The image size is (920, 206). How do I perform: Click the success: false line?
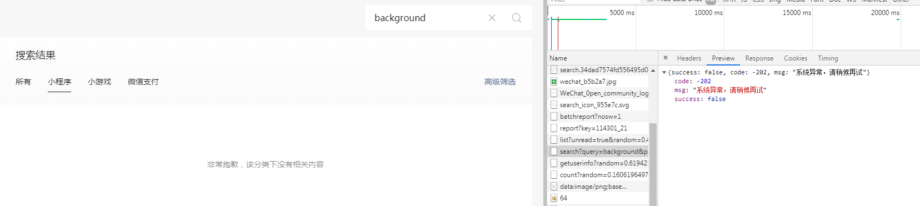700,99
